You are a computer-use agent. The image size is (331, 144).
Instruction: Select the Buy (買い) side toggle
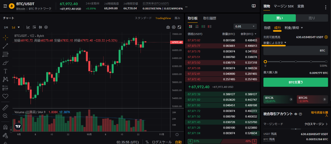click(x=279, y=18)
